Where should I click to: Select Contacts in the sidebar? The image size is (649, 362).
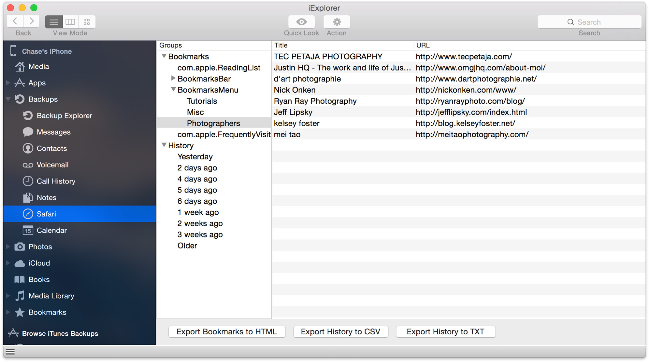(x=51, y=148)
